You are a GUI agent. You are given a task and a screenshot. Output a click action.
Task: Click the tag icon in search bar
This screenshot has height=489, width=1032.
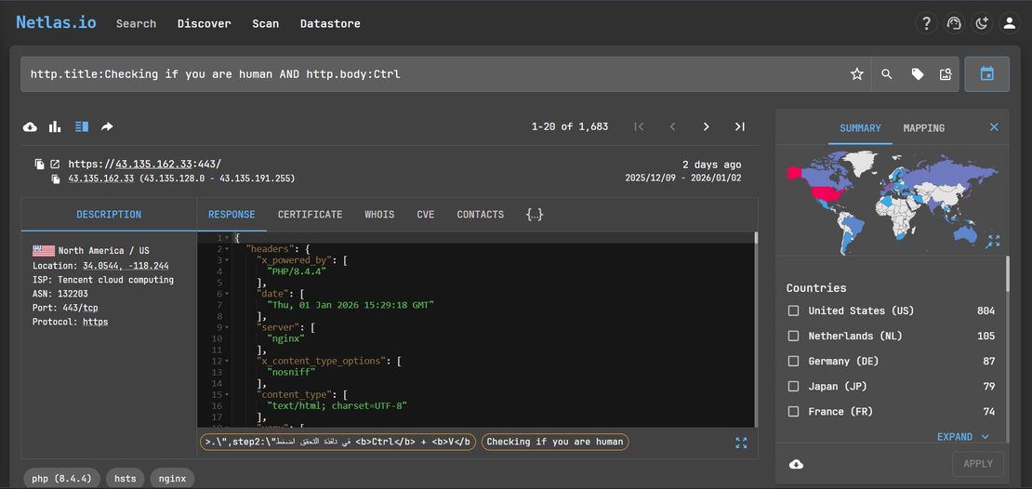(x=918, y=74)
